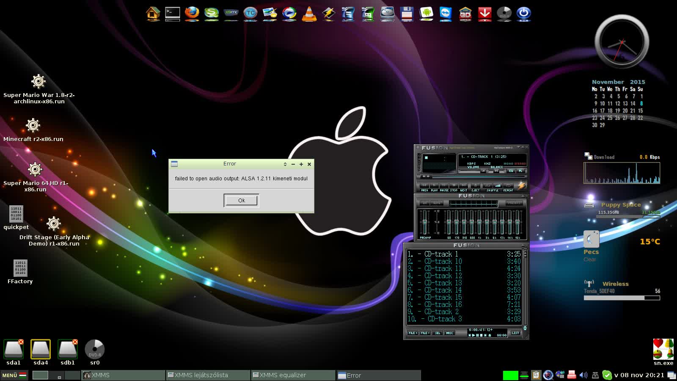Image resolution: width=677 pixels, height=381 pixels.
Task: Open the hard drive icon in top dock
Action: [x=388, y=13]
